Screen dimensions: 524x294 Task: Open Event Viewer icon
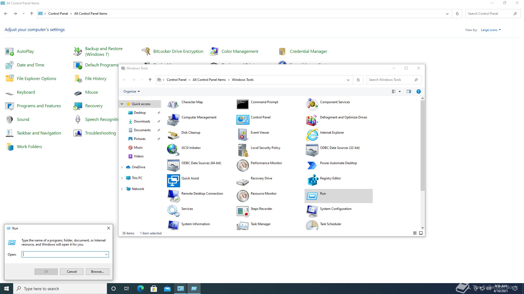pyautogui.click(x=243, y=135)
